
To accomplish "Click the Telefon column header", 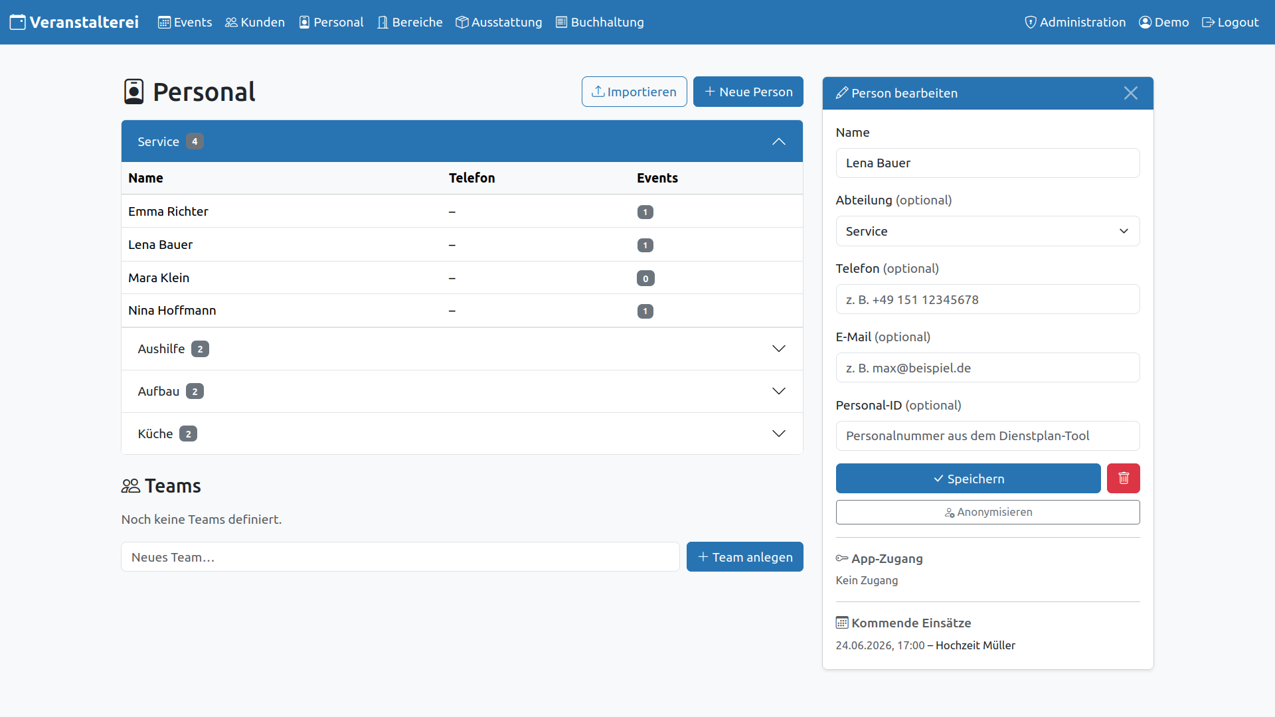I will pyautogui.click(x=471, y=178).
